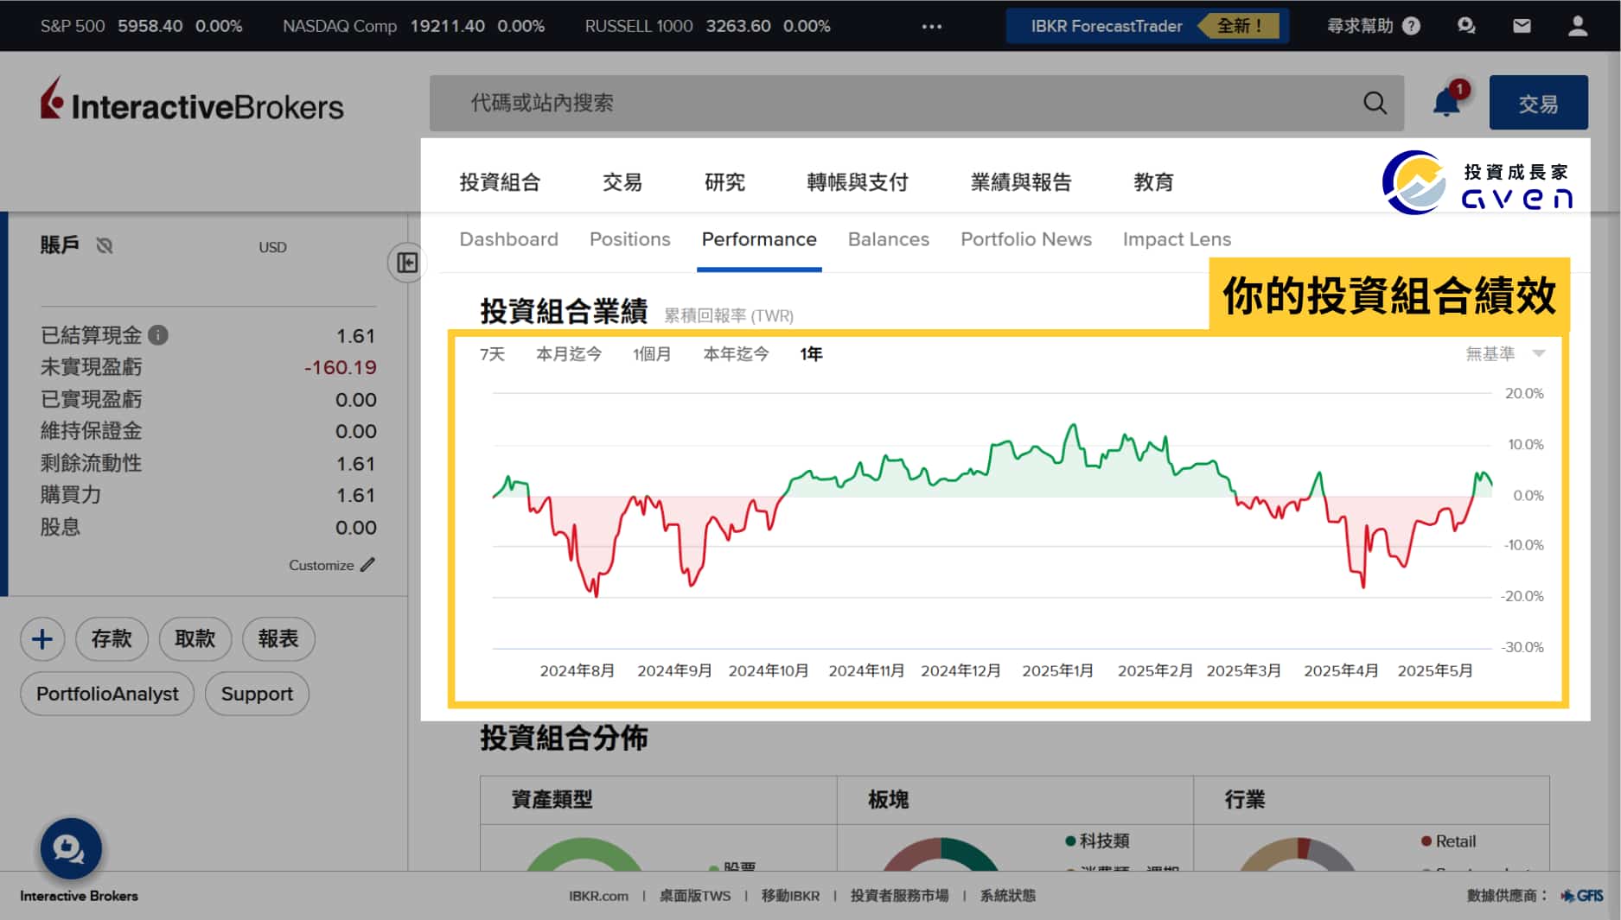Click the search magnifier icon
Screen dimensions: 1621x920
(x=1375, y=103)
